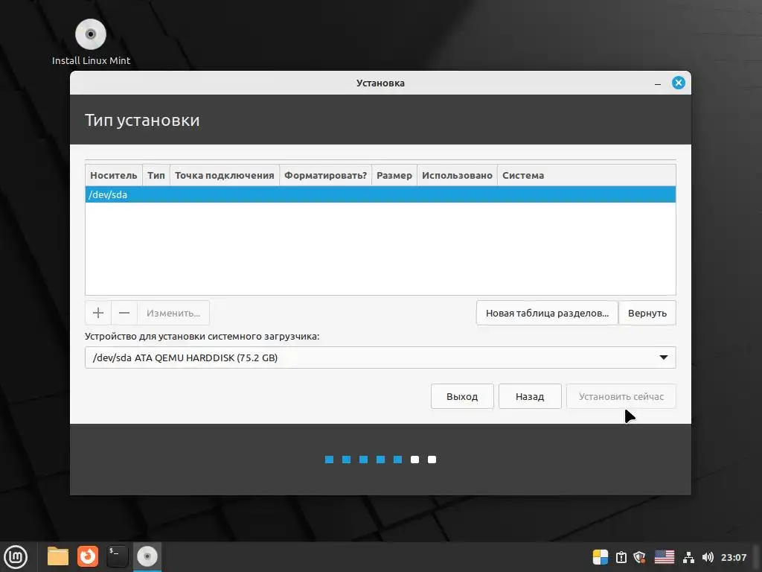Click the Вернуть button
762x572 pixels.
647,313
